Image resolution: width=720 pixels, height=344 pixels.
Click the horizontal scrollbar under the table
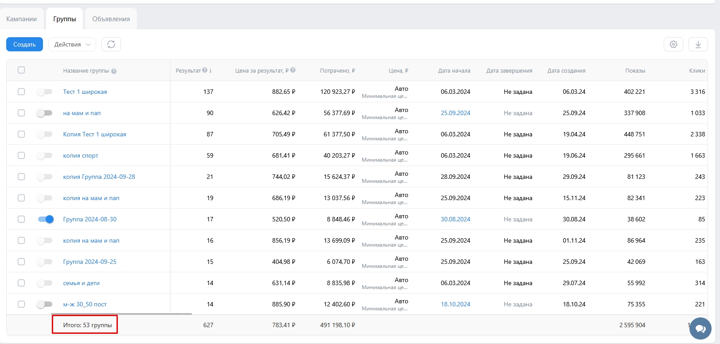pos(128,314)
